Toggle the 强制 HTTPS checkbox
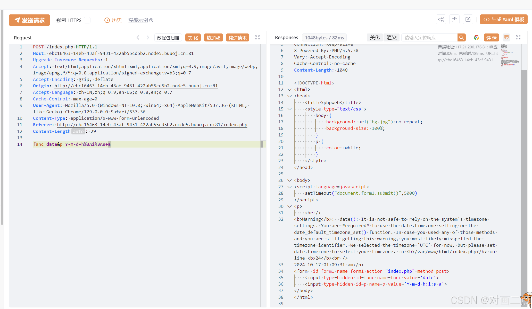This screenshot has width=532, height=309. click(87, 20)
